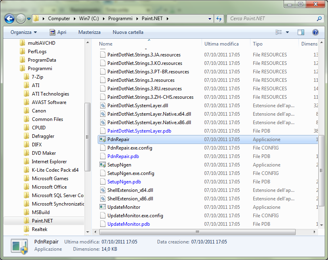The height and width of the screenshot is (260, 328).
Task: Click the file list scroll down arrow
Action: pyautogui.click(x=322, y=225)
